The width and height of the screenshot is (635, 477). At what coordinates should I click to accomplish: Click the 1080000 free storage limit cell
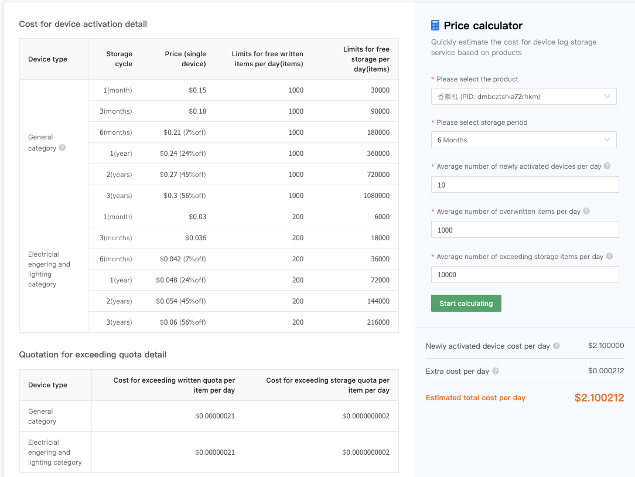point(377,195)
